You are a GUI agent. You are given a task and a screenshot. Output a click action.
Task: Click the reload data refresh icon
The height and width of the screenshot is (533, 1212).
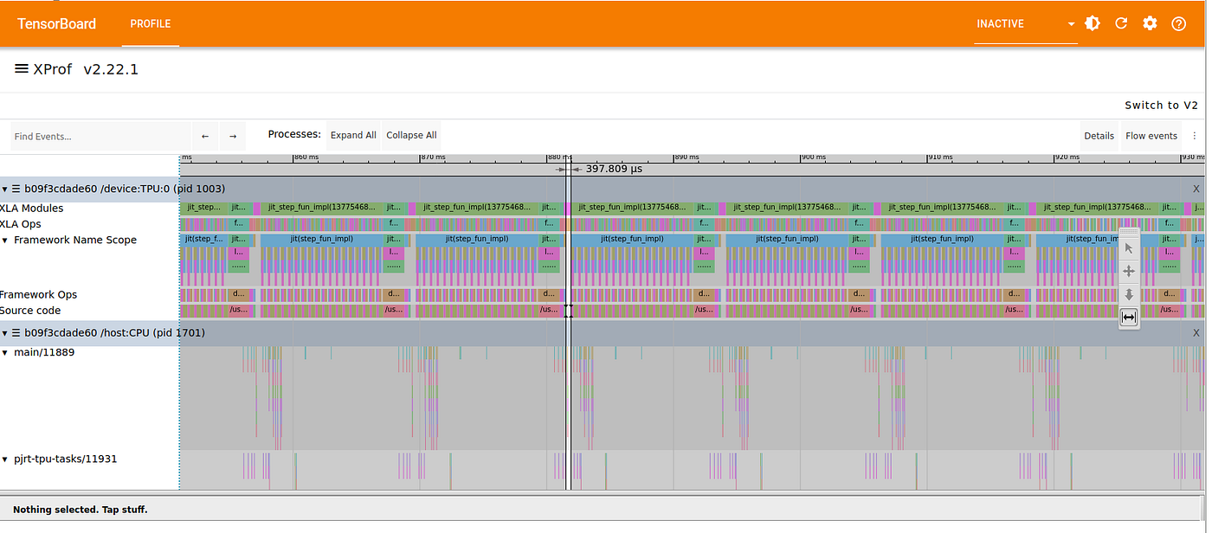(x=1121, y=23)
